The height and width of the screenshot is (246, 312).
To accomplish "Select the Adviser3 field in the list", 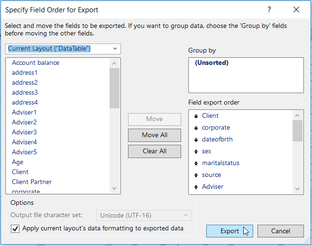I will [x=24, y=132].
